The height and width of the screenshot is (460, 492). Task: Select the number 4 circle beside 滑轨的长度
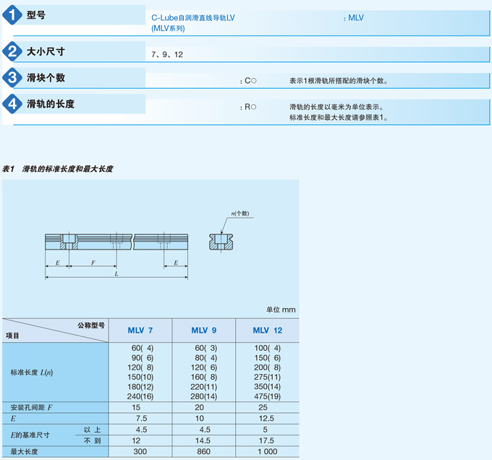tap(13, 104)
